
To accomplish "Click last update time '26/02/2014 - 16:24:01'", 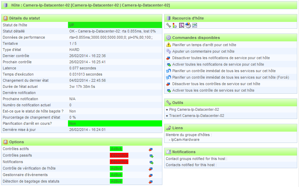I will pyautogui.click(x=88, y=130).
